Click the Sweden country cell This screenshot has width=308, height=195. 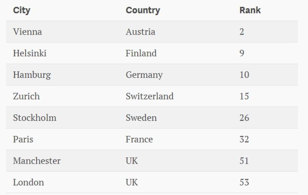(141, 118)
